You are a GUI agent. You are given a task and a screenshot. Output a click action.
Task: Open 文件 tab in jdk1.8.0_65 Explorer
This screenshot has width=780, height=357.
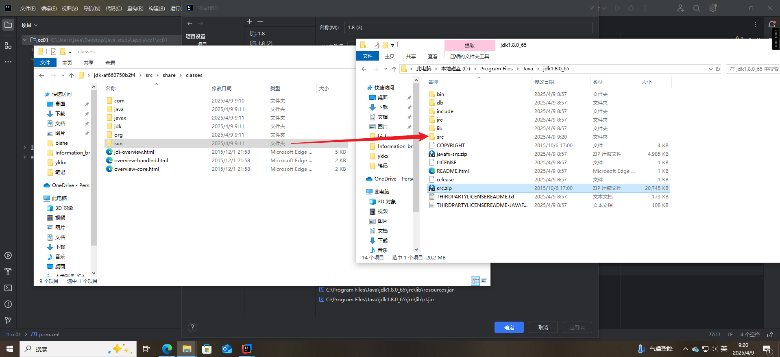[x=368, y=56]
